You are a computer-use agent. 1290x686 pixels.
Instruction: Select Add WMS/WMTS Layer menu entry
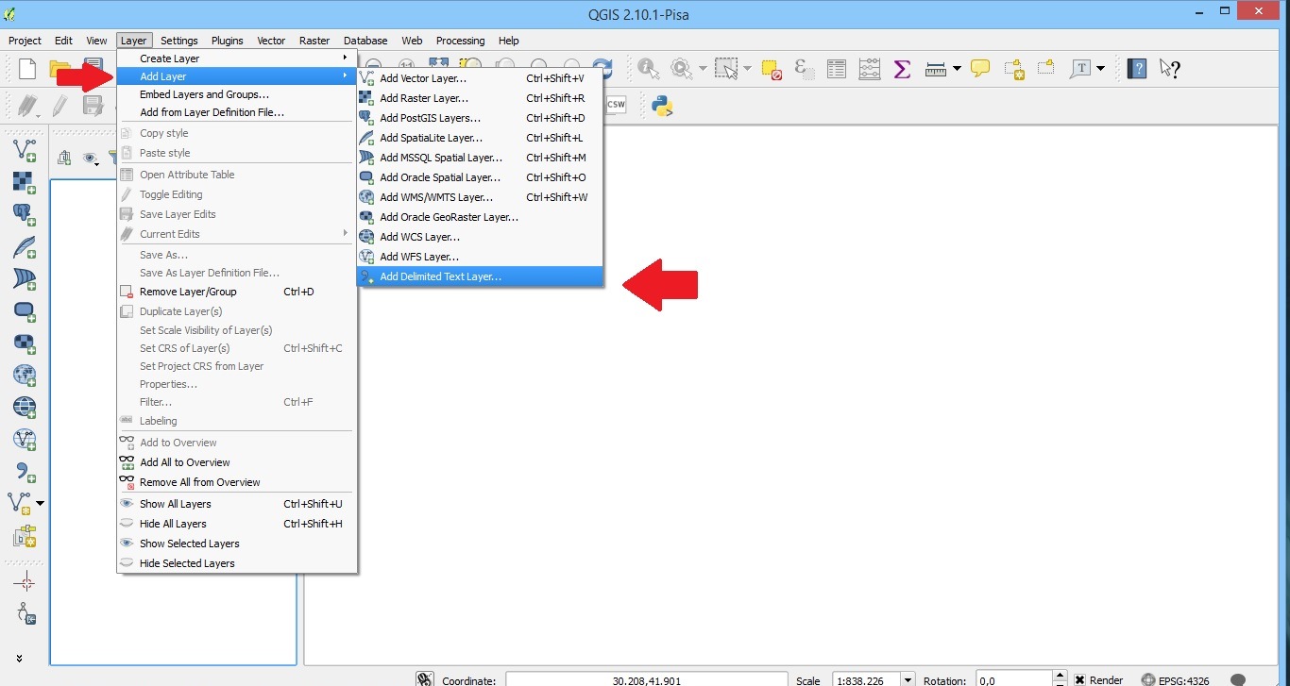pyautogui.click(x=480, y=197)
